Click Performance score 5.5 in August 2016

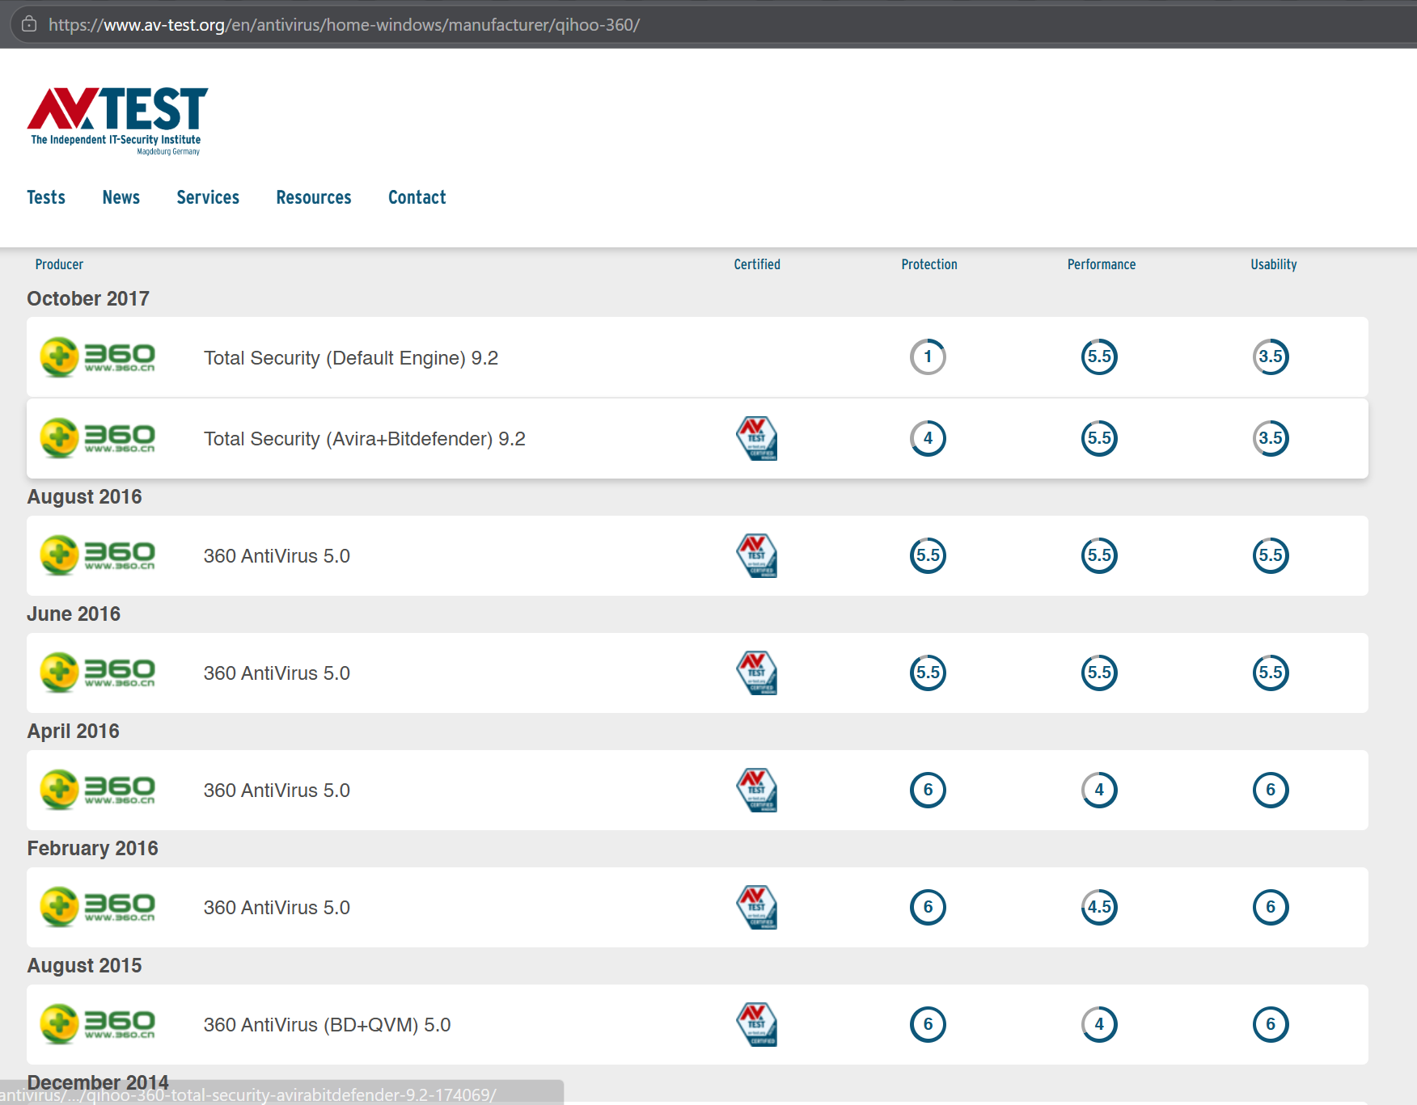tap(1099, 555)
